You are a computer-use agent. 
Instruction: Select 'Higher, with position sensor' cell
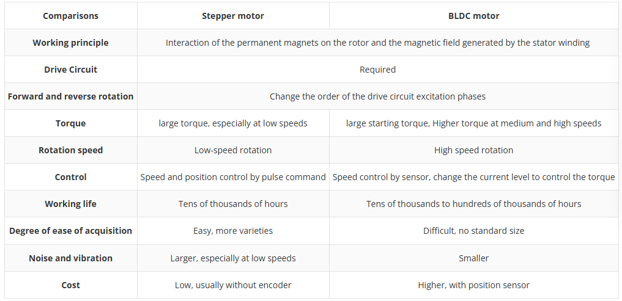click(473, 285)
